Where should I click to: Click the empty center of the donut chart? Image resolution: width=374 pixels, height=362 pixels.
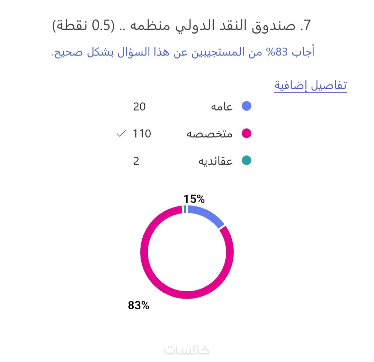click(187, 251)
